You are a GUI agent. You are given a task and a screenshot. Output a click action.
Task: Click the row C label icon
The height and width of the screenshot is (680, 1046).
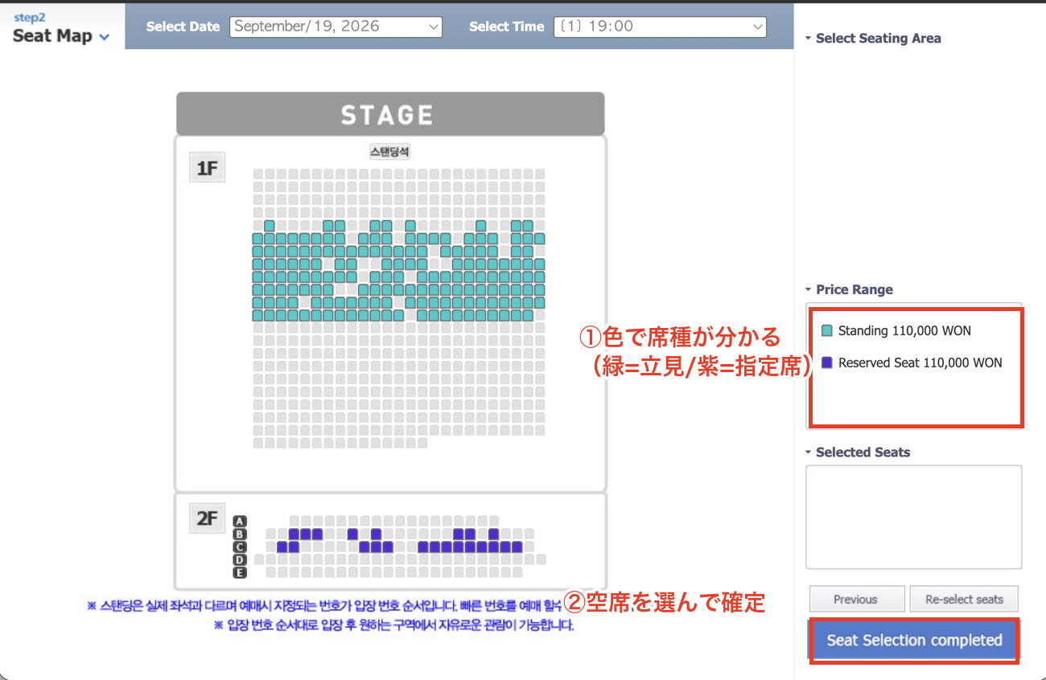click(239, 547)
